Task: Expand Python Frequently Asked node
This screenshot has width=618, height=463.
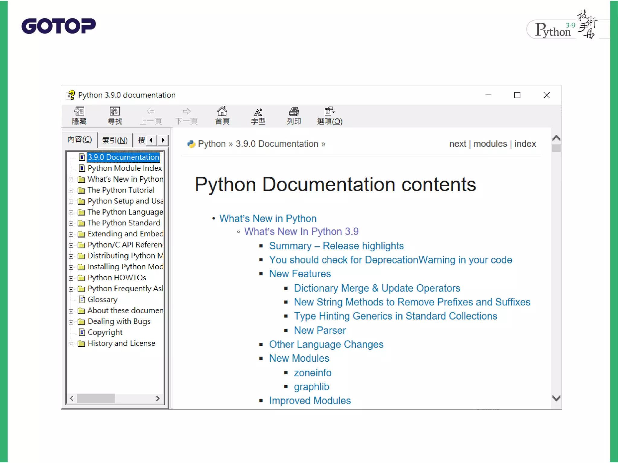Action: point(71,289)
